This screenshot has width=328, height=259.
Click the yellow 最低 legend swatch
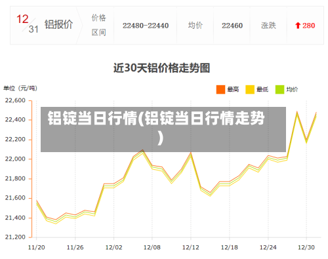(x=250, y=89)
